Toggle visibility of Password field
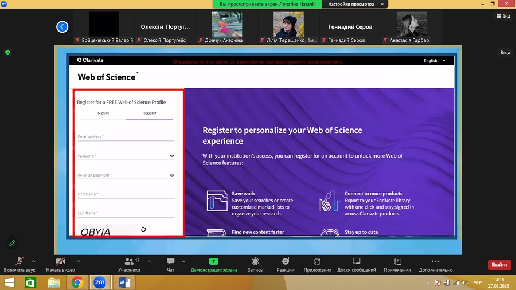The height and width of the screenshot is (290, 516). point(171,156)
